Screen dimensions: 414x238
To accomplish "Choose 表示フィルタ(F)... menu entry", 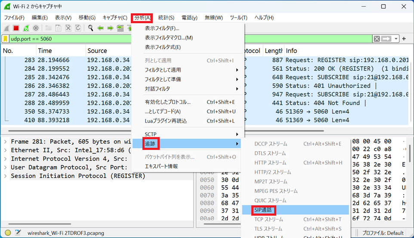I will coord(162,28).
